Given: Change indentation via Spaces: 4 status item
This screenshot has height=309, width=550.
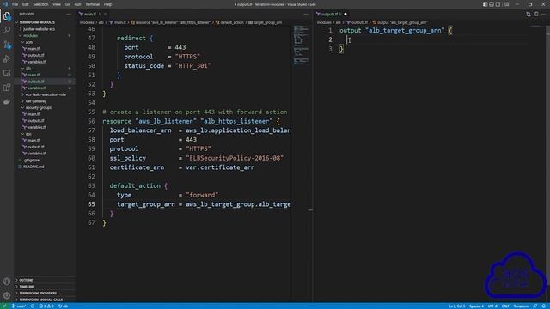Looking at the screenshot, I should coord(476,306).
